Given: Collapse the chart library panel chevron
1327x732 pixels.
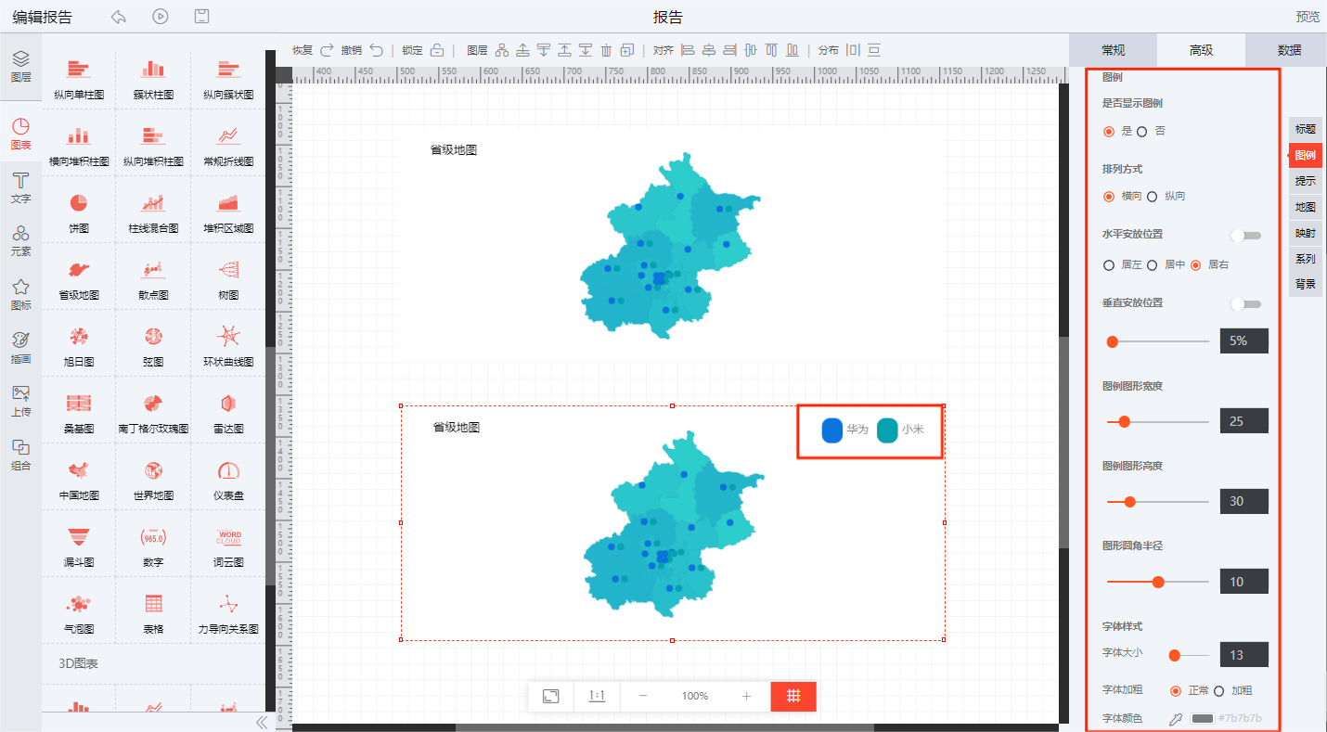Looking at the screenshot, I should [x=262, y=722].
